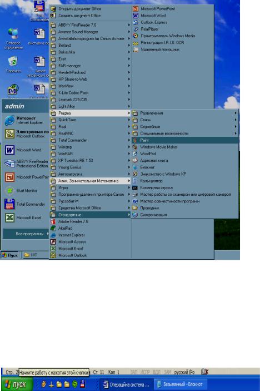Select the Сетевое окружение desktop icon
Image resolution: width=260 pixels, height=391 pixels.
(13, 38)
